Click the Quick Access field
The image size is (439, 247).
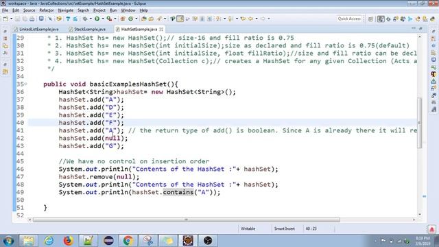pyautogui.click(x=349, y=19)
